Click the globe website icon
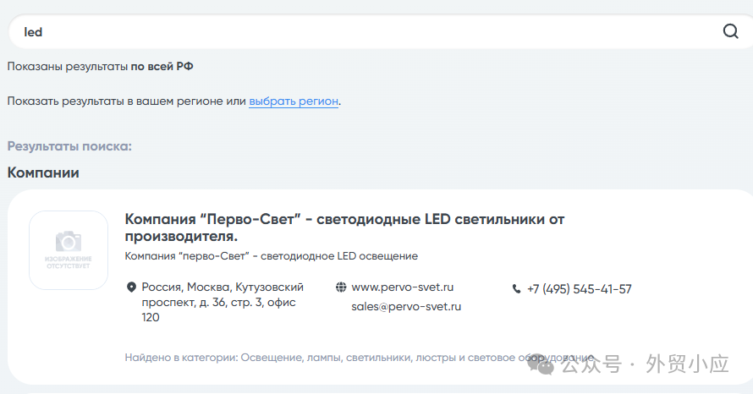 pos(341,287)
